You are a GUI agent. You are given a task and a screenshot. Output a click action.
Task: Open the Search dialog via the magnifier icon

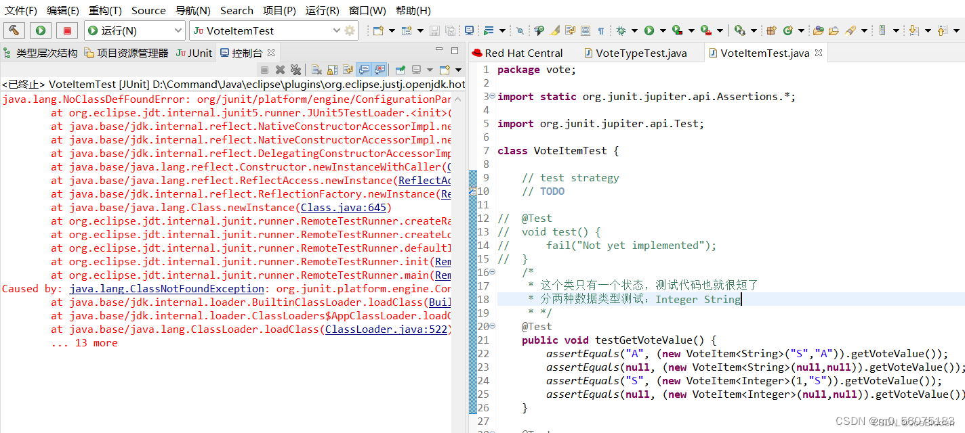pos(519,30)
